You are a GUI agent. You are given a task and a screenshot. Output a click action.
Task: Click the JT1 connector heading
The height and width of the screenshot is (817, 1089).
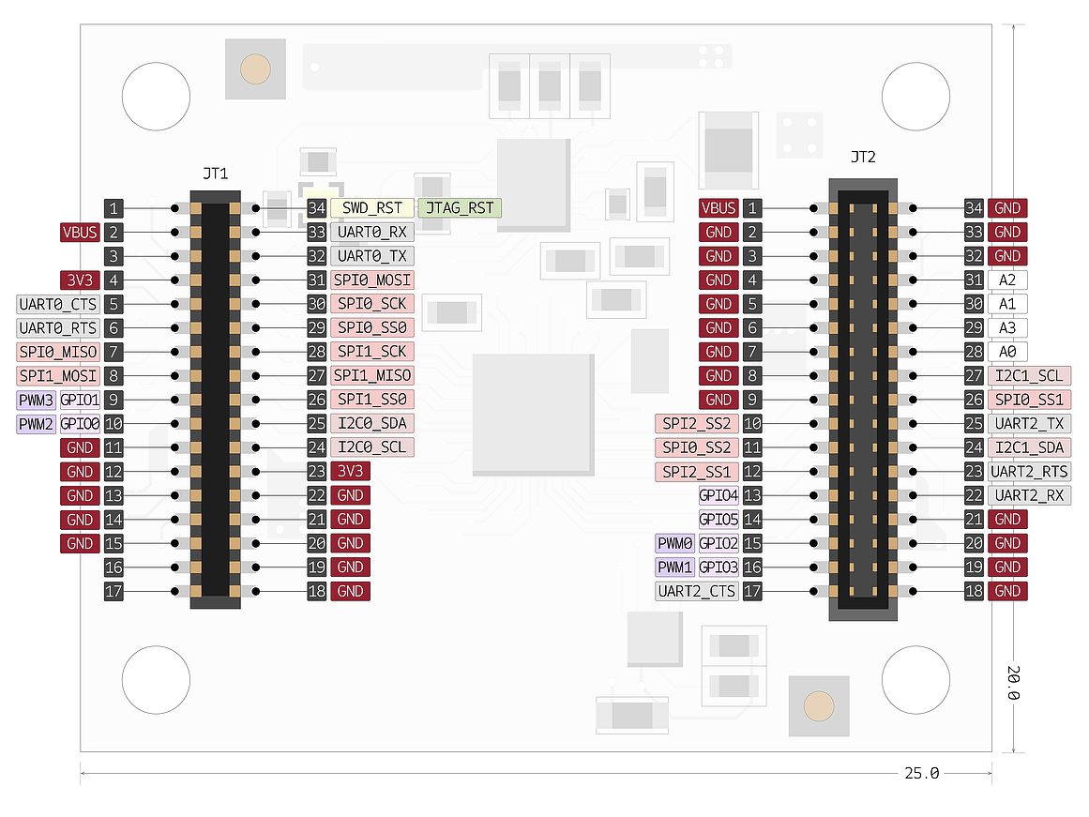click(x=215, y=174)
